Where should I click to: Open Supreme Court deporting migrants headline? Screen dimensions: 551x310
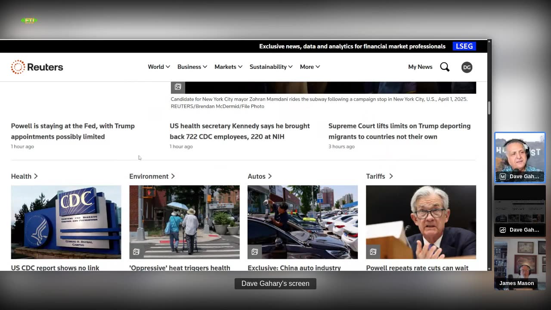coord(399,131)
